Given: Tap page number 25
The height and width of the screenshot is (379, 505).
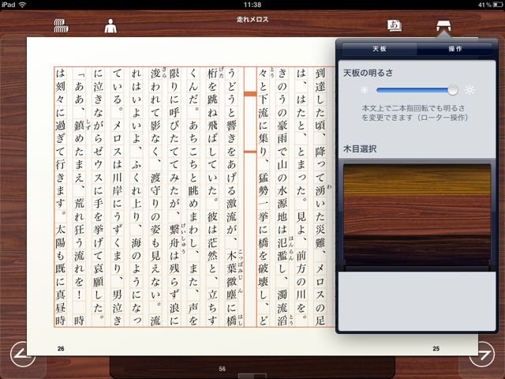Looking at the screenshot, I should (436, 348).
